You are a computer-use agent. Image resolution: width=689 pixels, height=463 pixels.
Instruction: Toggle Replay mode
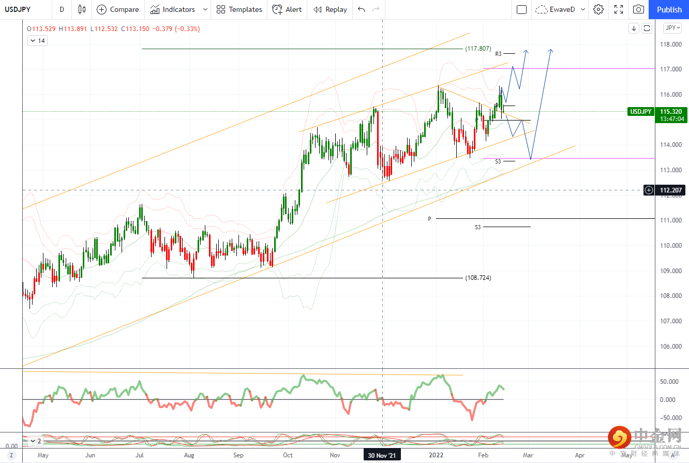[330, 9]
